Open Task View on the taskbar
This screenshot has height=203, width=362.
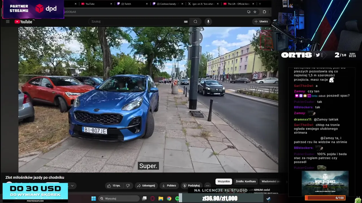144,198
